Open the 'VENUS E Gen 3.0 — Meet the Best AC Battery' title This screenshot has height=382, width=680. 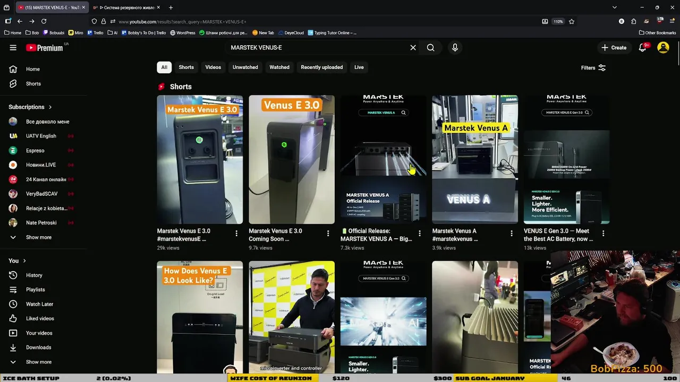coord(558,235)
